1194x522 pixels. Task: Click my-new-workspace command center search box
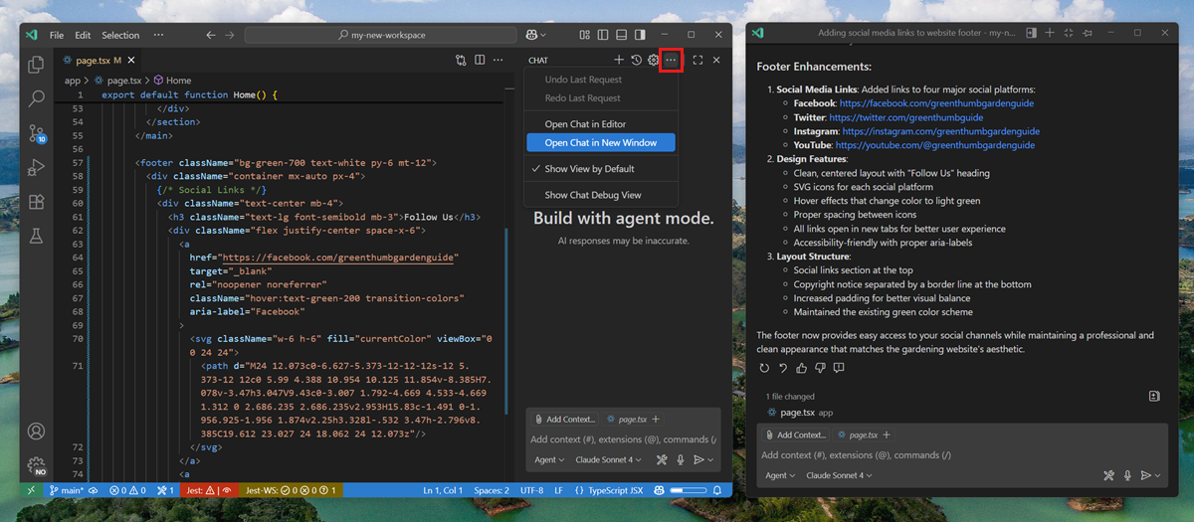381,35
